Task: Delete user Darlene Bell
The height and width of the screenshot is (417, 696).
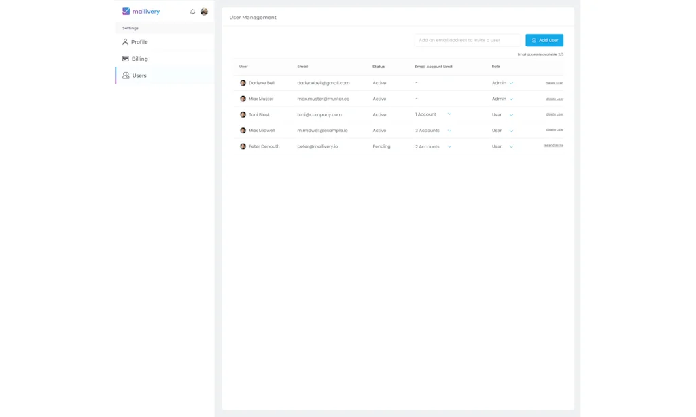Action: click(554, 83)
